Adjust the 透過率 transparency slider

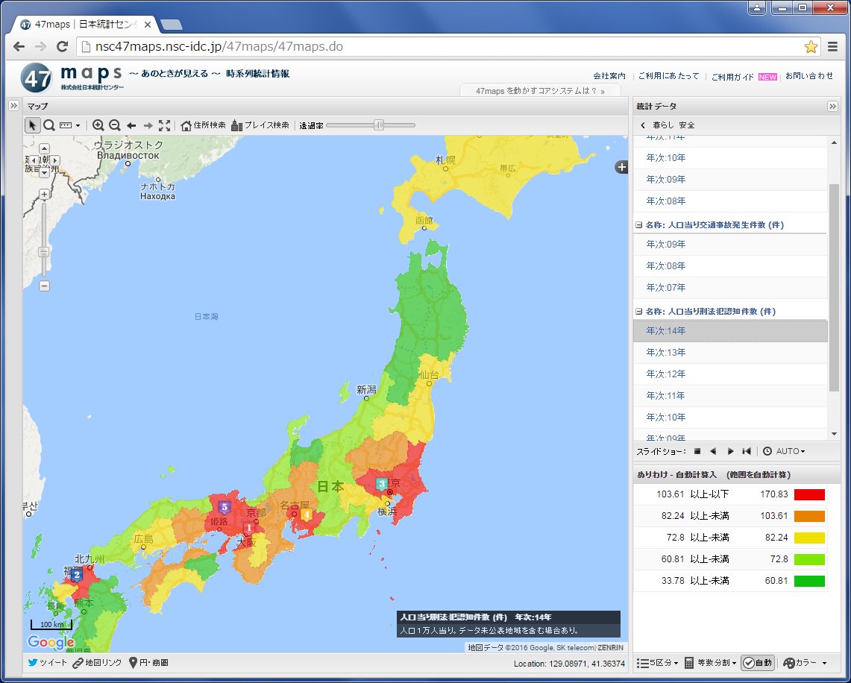click(x=380, y=125)
